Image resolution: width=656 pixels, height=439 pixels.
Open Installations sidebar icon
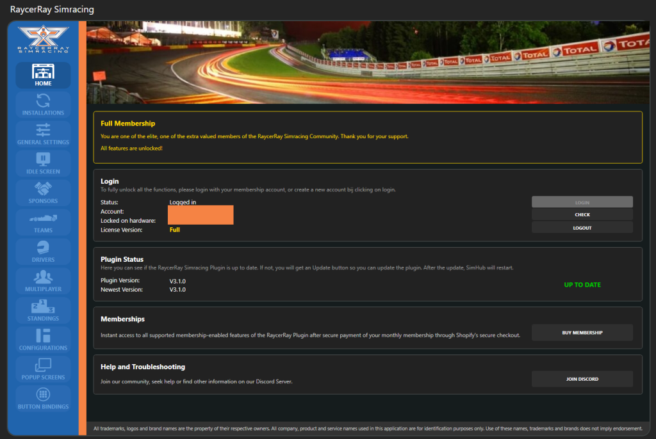43,100
